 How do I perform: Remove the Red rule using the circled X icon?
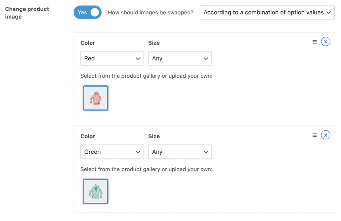coord(326,41)
